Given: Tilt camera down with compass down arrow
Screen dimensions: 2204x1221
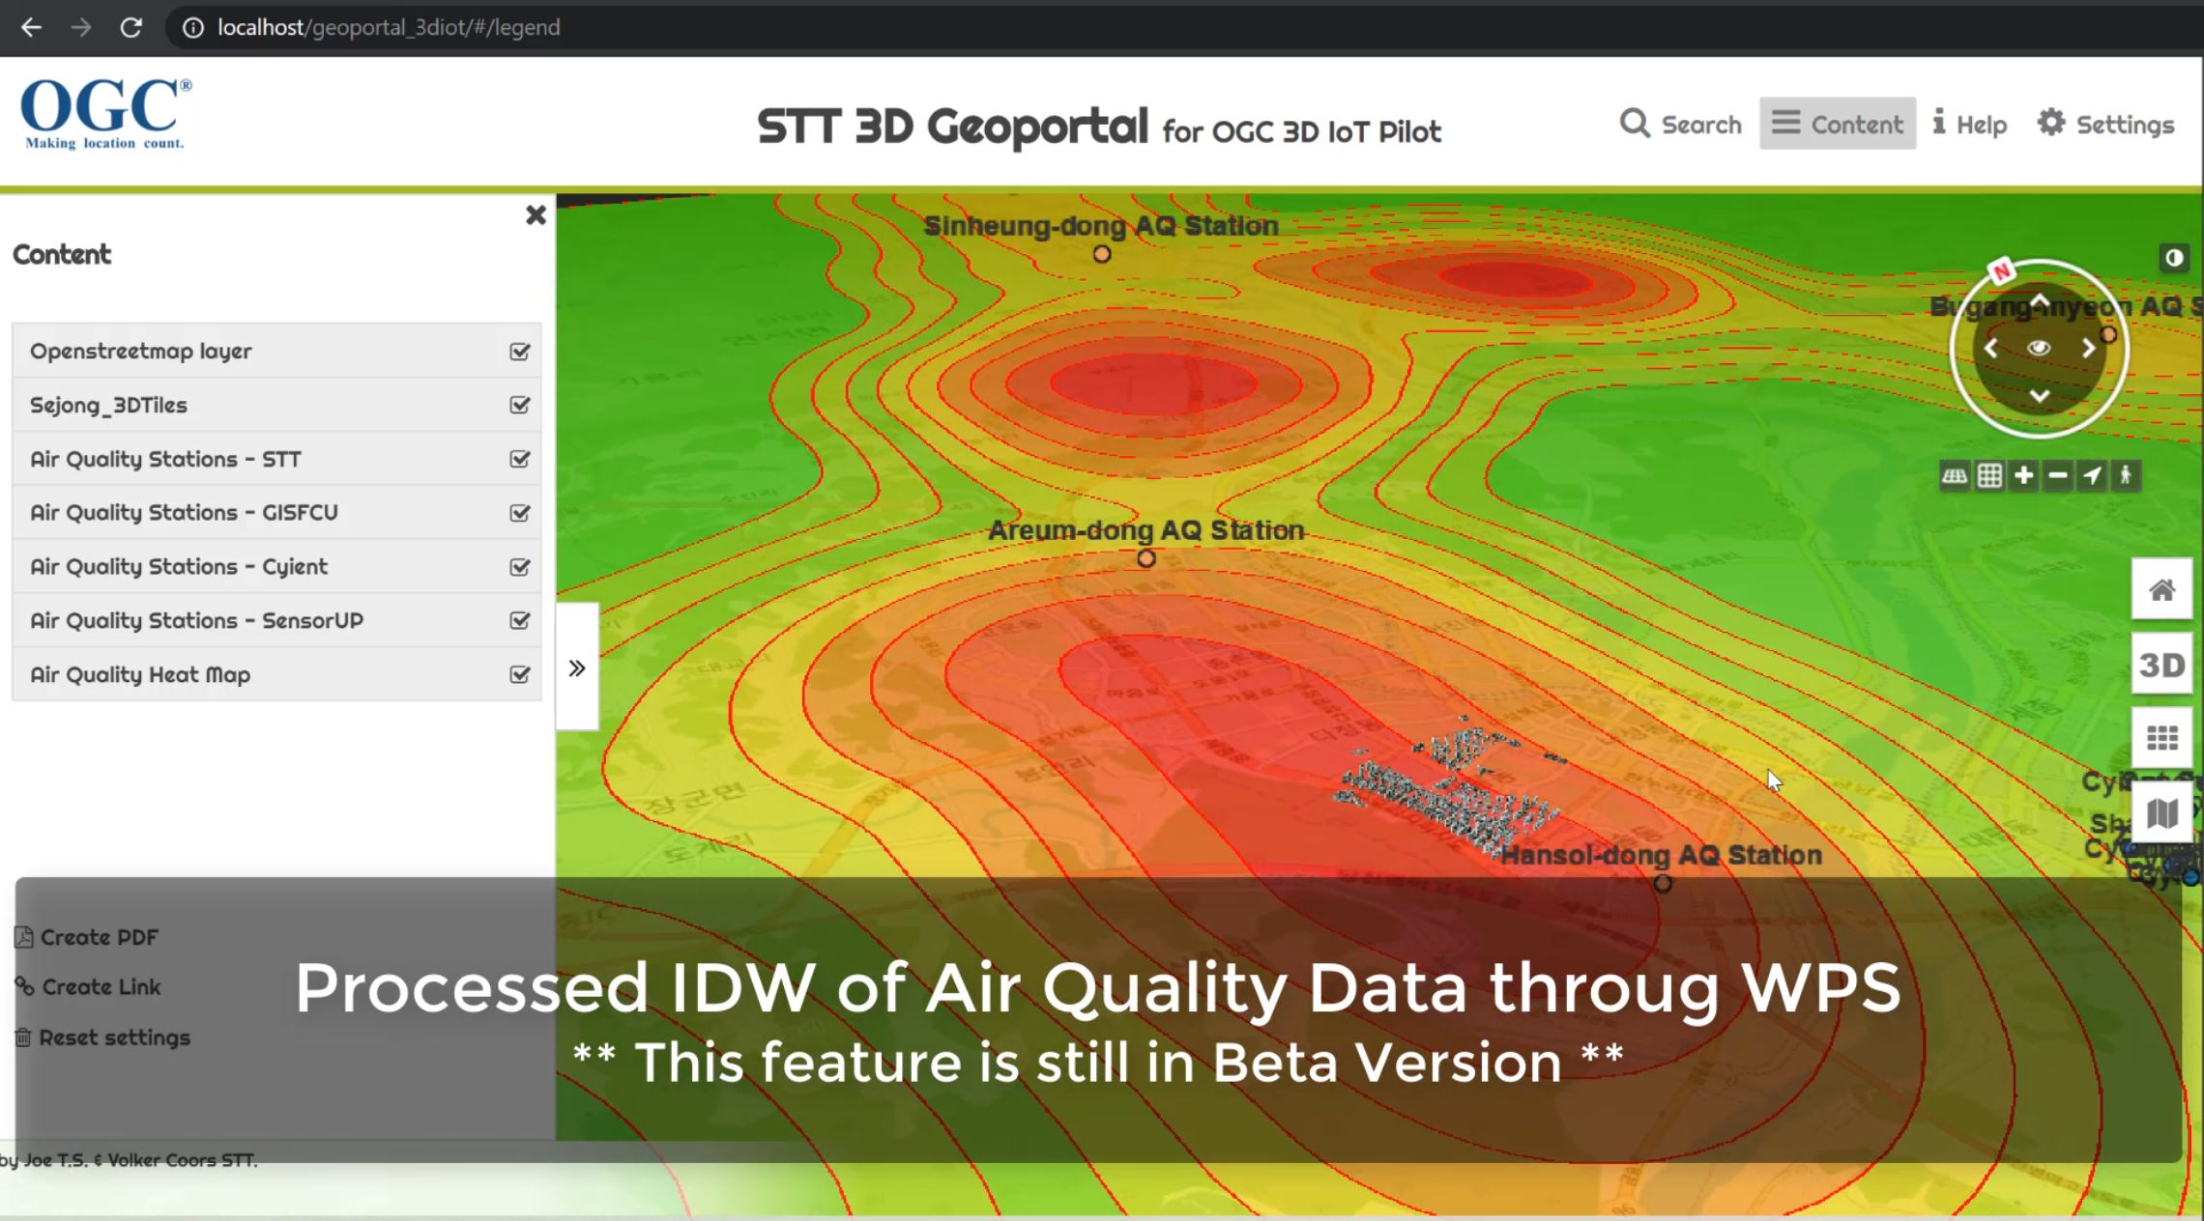Looking at the screenshot, I should (x=2039, y=396).
